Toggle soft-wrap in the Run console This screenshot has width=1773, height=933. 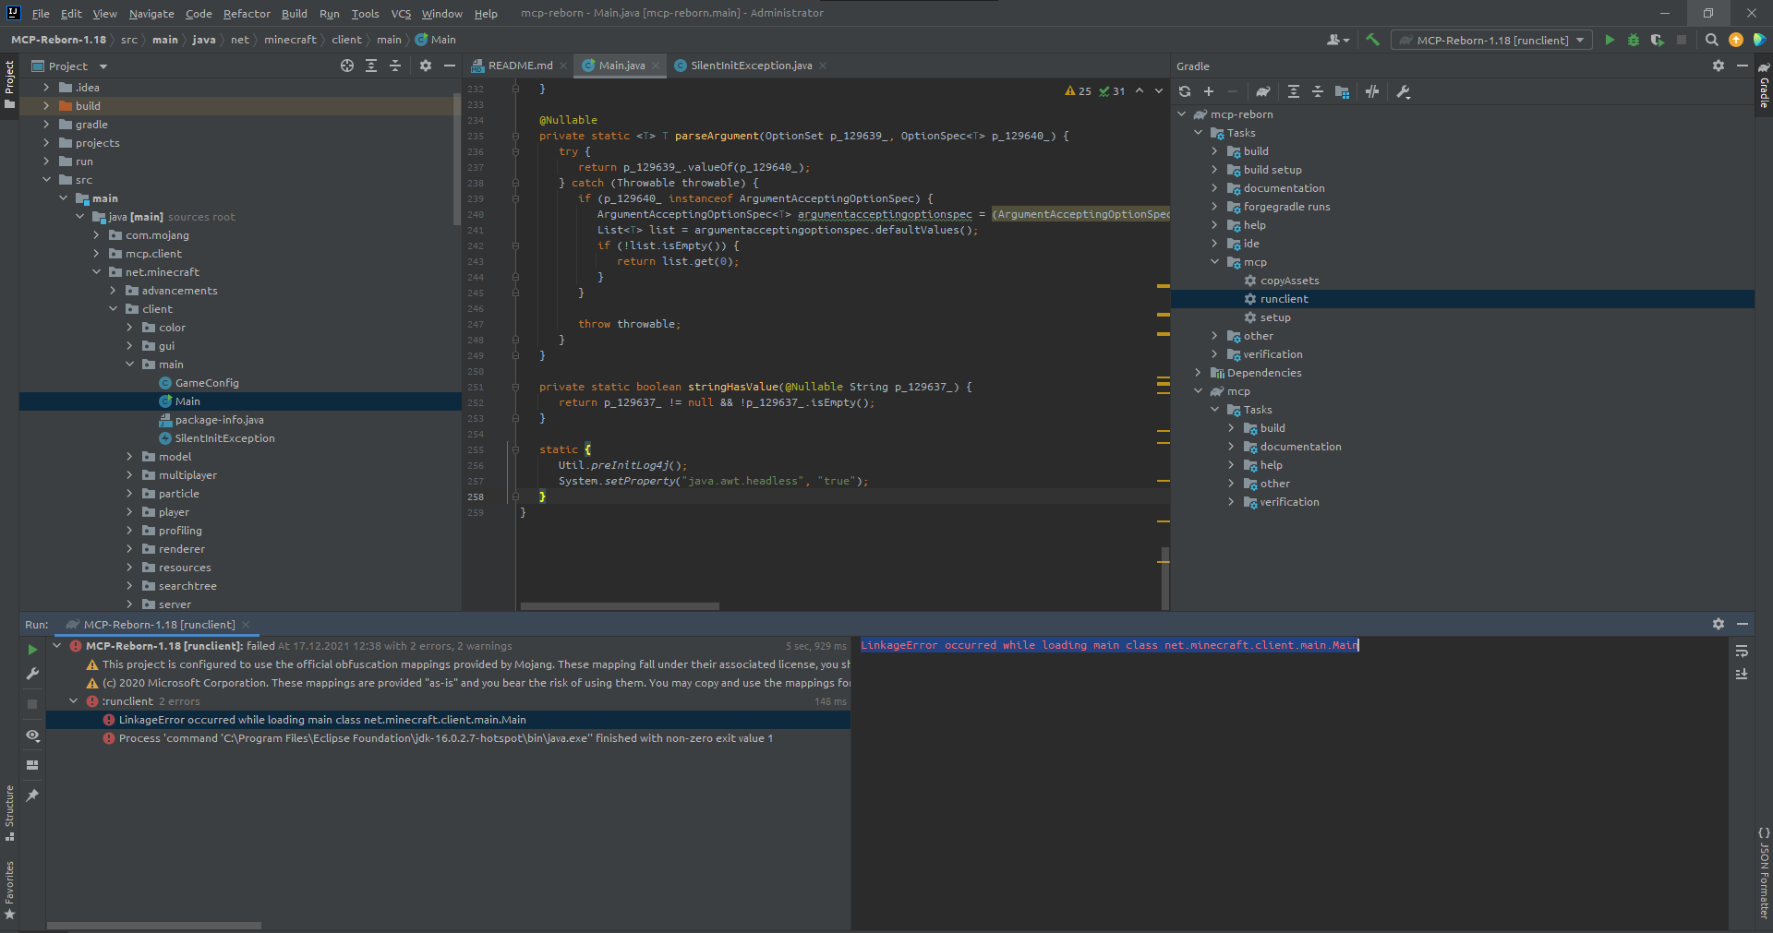tap(1742, 652)
